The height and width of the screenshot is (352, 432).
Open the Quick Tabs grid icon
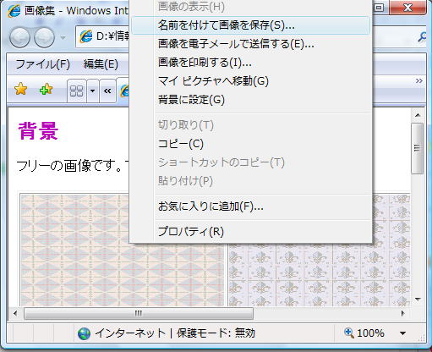[x=76, y=91]
